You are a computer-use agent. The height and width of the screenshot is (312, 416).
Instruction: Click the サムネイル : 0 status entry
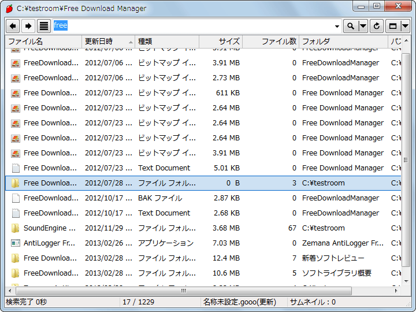point(313,302)
